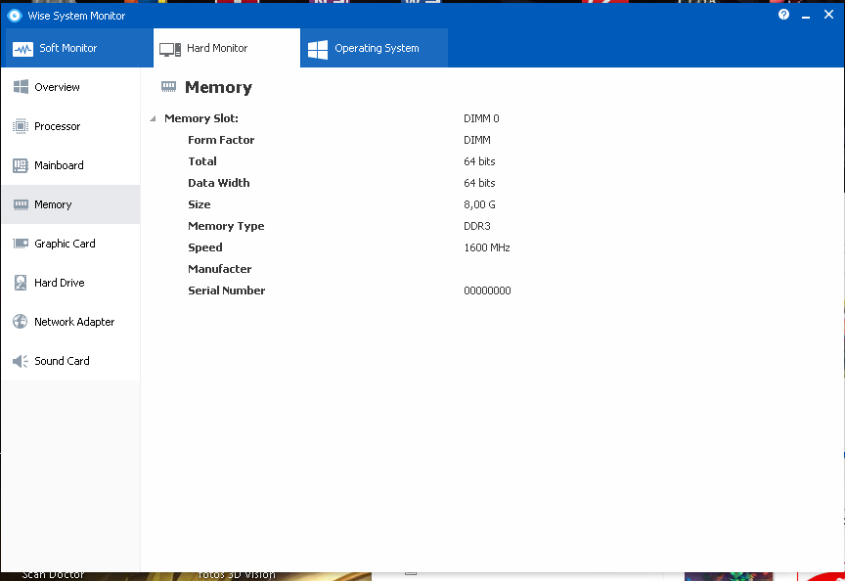This screenshot has height=581, width=845.
Task: Show Mainboard details
Action: [x=70, y=165]
